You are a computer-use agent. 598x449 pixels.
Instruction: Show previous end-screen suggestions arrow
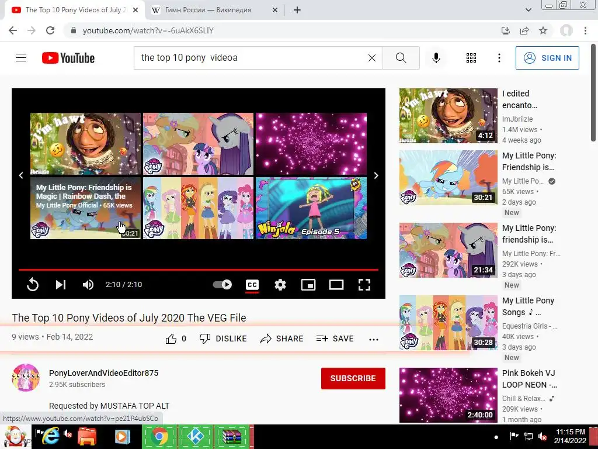tap(21, 175)
